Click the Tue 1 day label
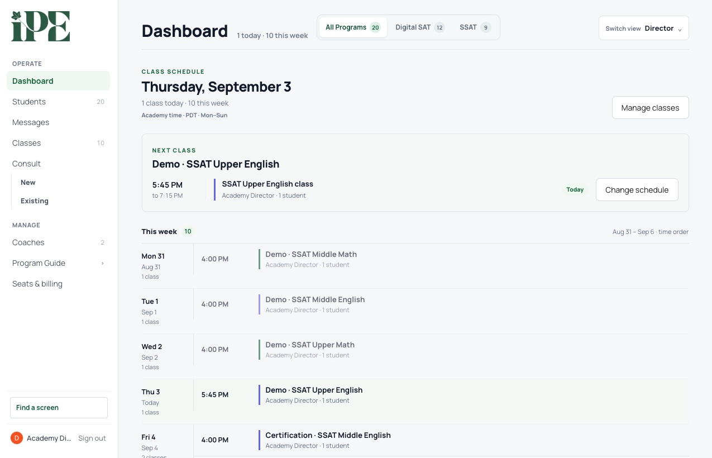Viewport: 712px width, 458px height. point(150,302)
